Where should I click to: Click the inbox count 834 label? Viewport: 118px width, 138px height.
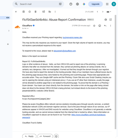8,18
